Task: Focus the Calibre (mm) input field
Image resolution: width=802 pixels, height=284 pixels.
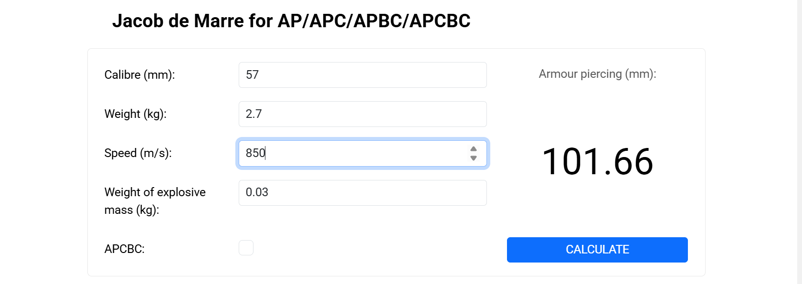Action: pos(363,75)
